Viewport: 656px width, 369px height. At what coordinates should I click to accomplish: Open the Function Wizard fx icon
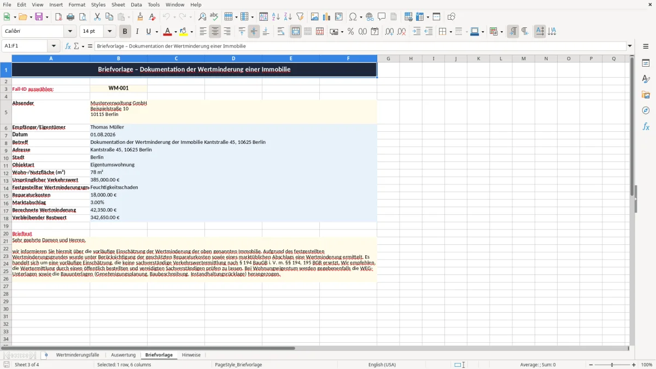coord(68,46)
